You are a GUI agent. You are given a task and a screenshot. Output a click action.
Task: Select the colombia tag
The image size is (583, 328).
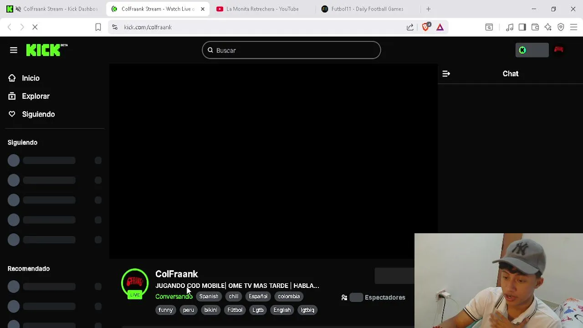point(289,297)
